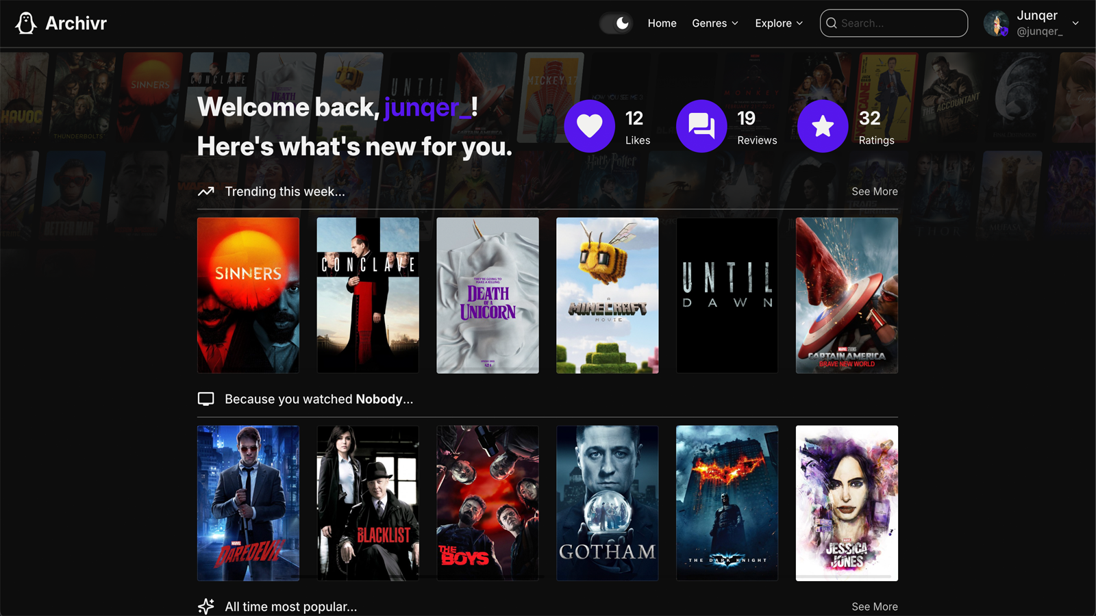Click the search magnifier icon

coord(831,23)
